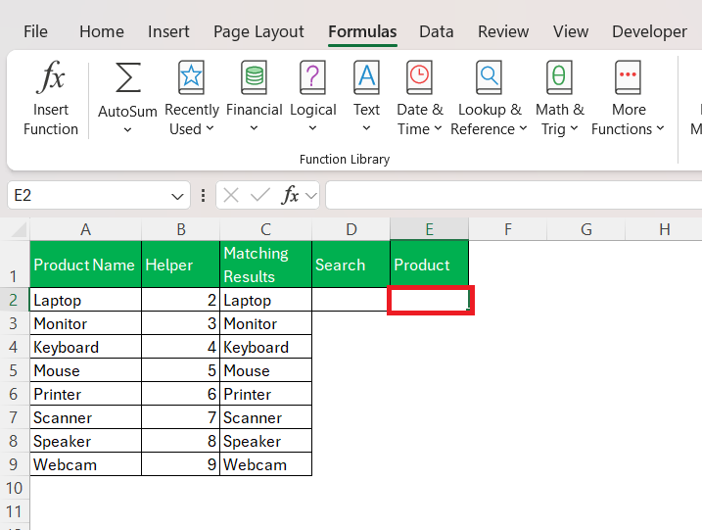
Task: Select the 'Product Name' header cell
Action: coord(85,265)
